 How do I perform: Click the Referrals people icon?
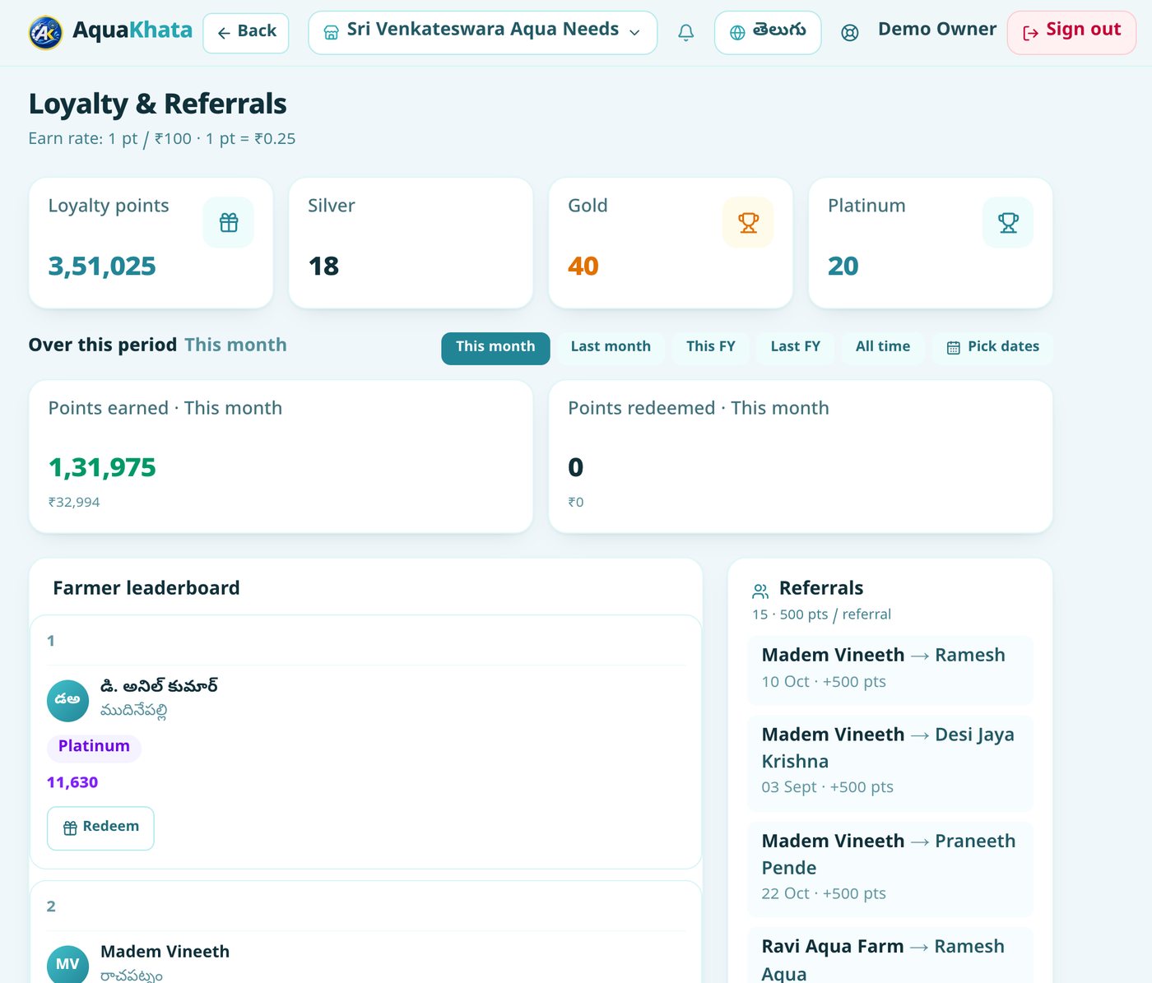click(x=760, y=591)
